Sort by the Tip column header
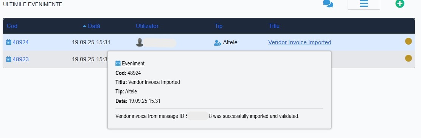This screenshot has width=421, height=138. [219, 26]
